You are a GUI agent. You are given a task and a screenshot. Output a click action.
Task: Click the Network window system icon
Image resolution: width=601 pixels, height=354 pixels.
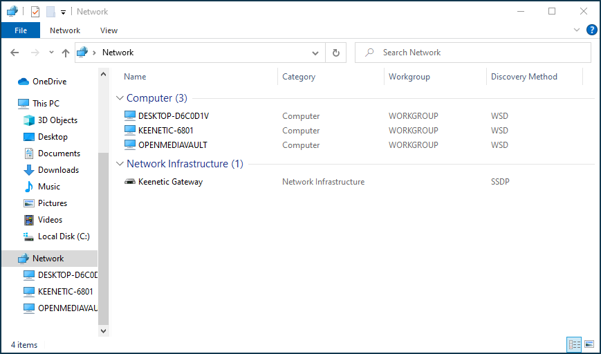pos(12,12)
